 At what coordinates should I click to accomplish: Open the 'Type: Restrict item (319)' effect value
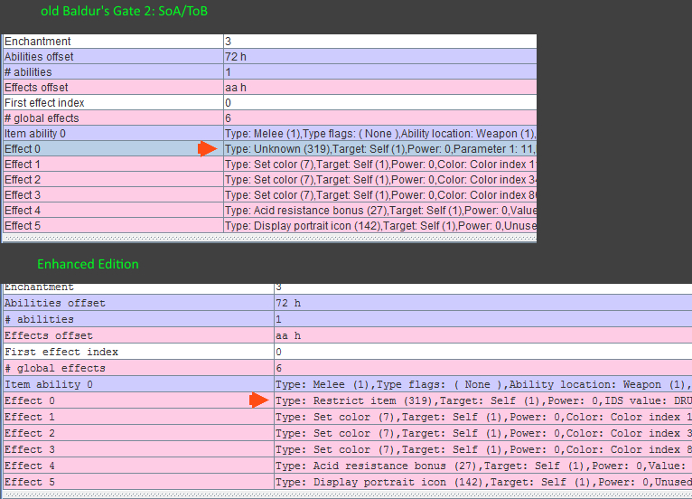pos(483,401)
